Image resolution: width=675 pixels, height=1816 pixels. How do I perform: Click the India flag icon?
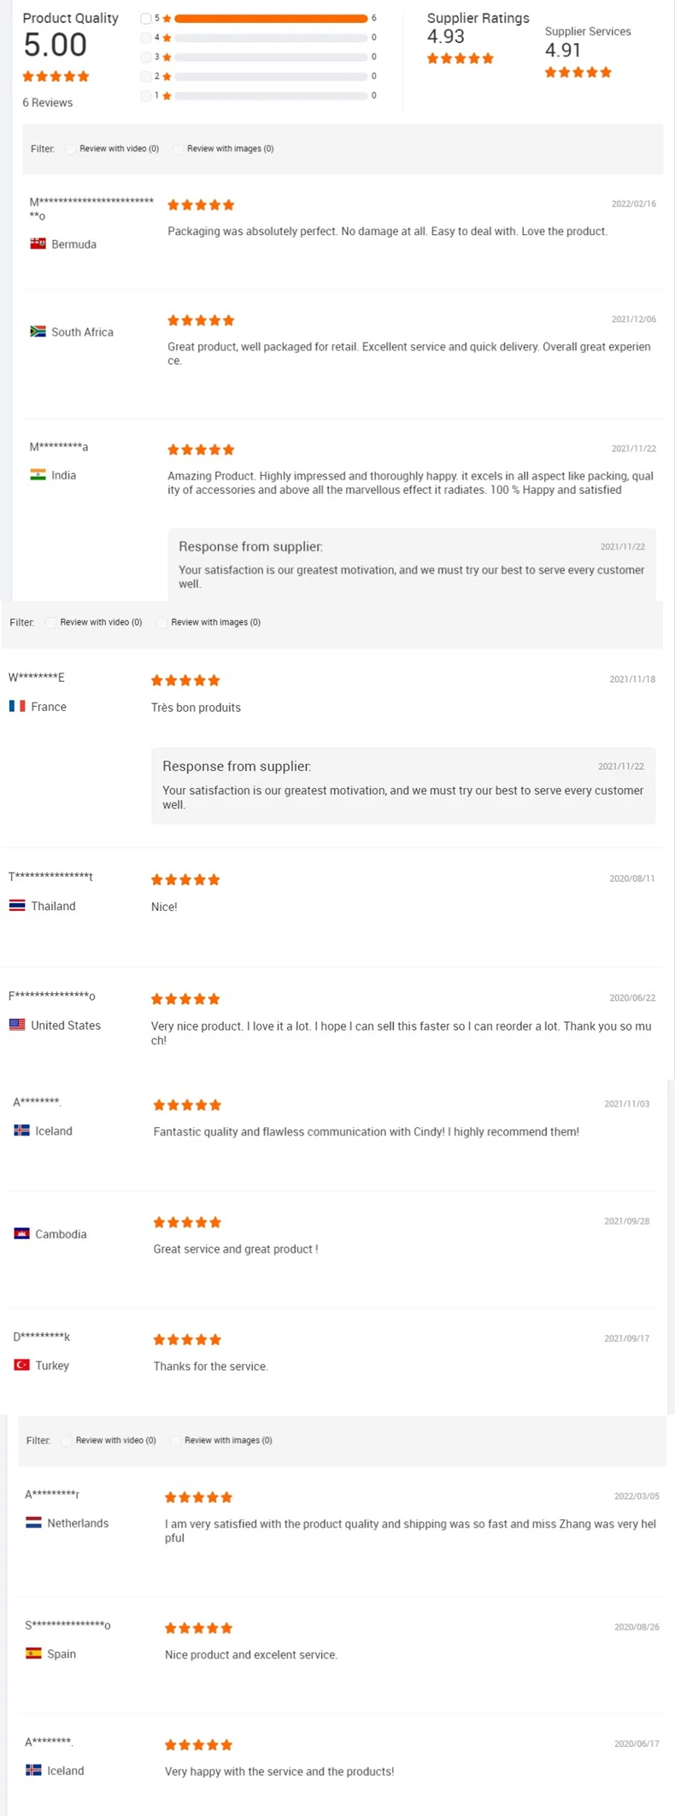click(x=38, y=475)
